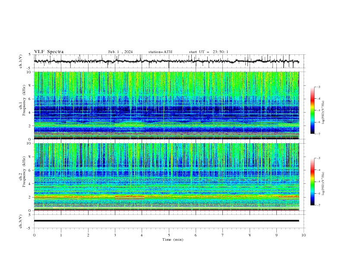This screenshot has width=342, height=264.
Task: Click the '-7' label on ch.2 colorbar
Action: [318, 205]
